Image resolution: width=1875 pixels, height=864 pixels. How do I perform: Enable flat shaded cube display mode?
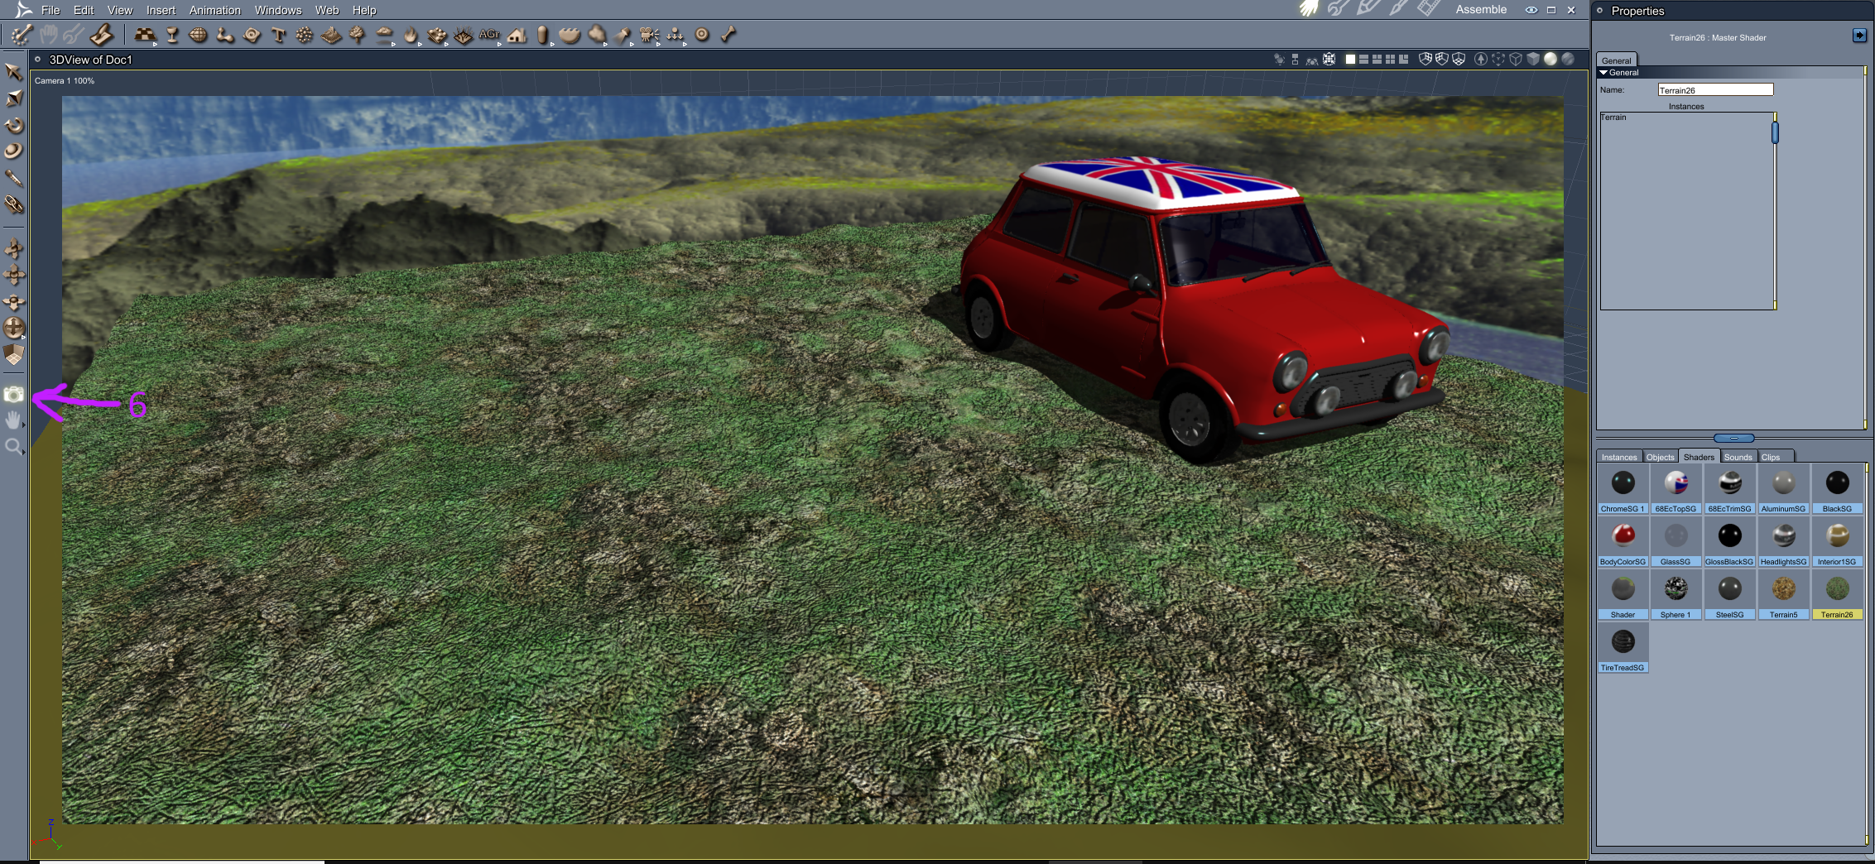pos(1533,59)
